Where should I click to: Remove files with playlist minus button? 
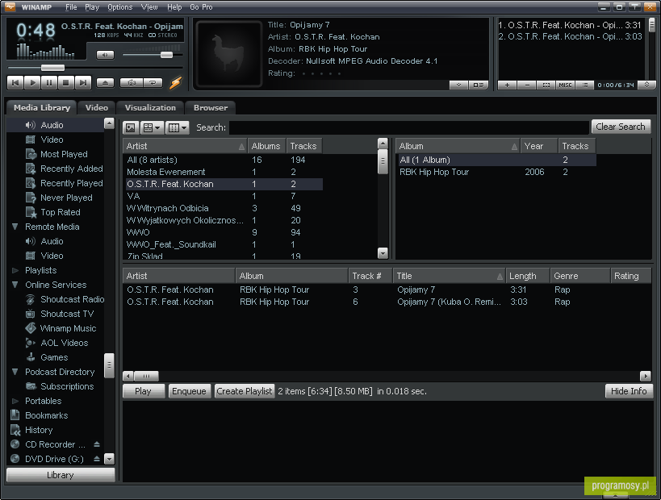(x=527, y=85)
